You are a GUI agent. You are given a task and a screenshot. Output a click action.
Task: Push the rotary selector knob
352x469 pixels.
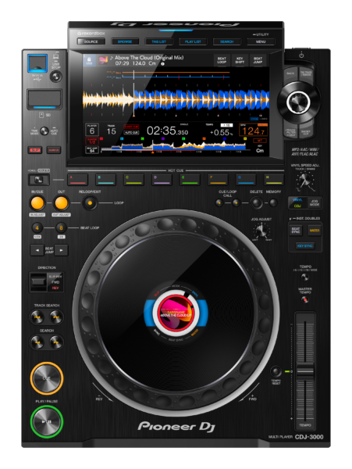pyautogui.click(x=298, y=102)
